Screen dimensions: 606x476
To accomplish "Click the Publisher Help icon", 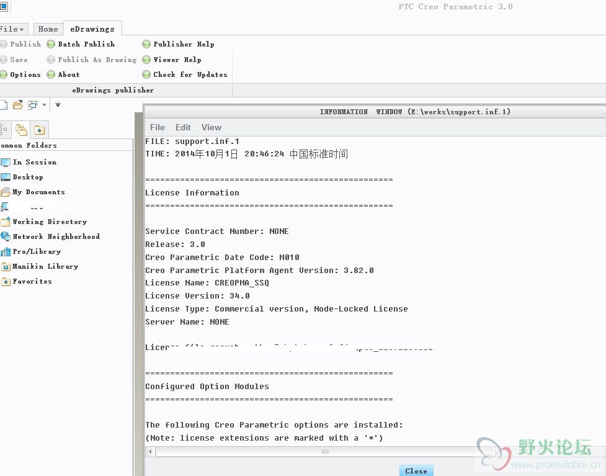I will [146, 44].
